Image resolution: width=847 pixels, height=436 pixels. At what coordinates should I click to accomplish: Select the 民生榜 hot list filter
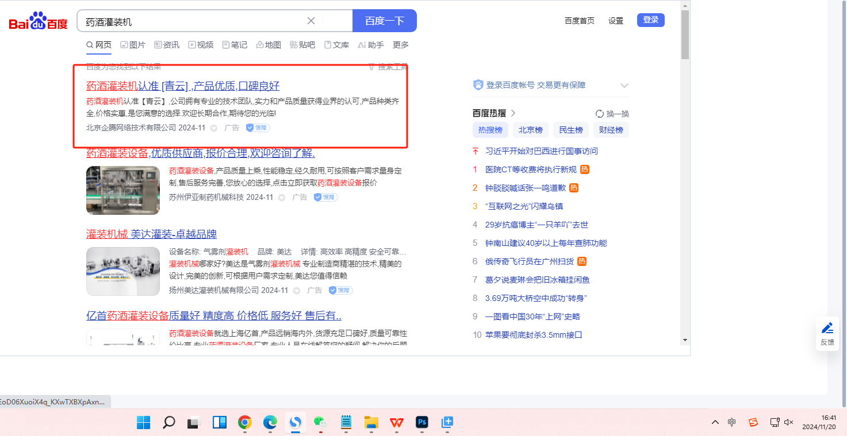coord(570,130)
